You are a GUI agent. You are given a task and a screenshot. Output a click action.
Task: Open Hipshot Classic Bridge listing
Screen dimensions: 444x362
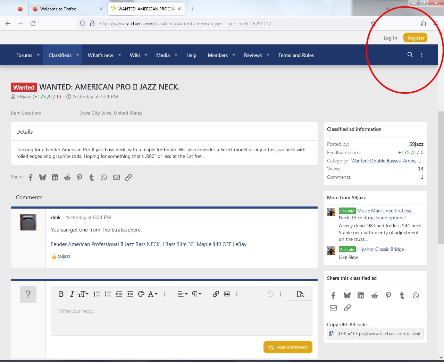pos(380,249)
